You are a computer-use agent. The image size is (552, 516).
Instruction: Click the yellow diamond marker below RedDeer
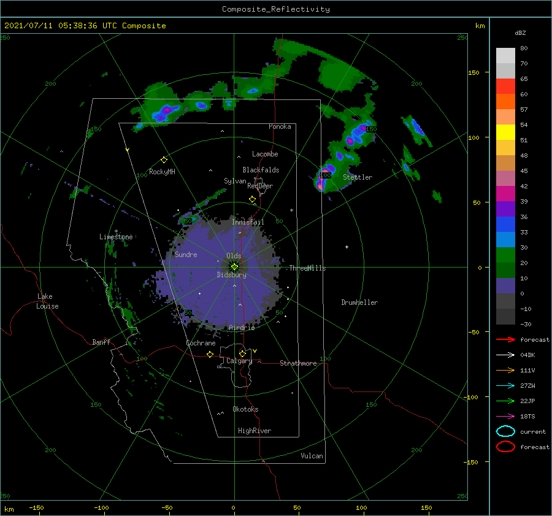253,199
